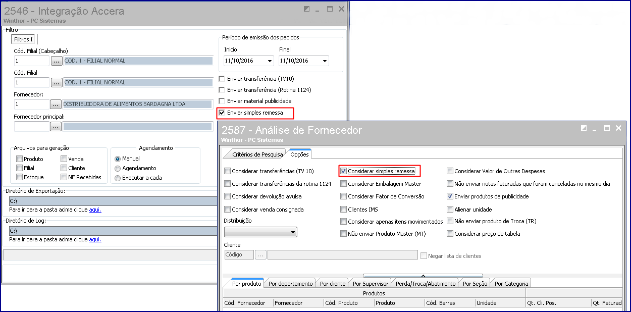This screenshot has height=312, width=631.
Task: Enable Enviar material publicidade option
Action: tap(222, 101)
